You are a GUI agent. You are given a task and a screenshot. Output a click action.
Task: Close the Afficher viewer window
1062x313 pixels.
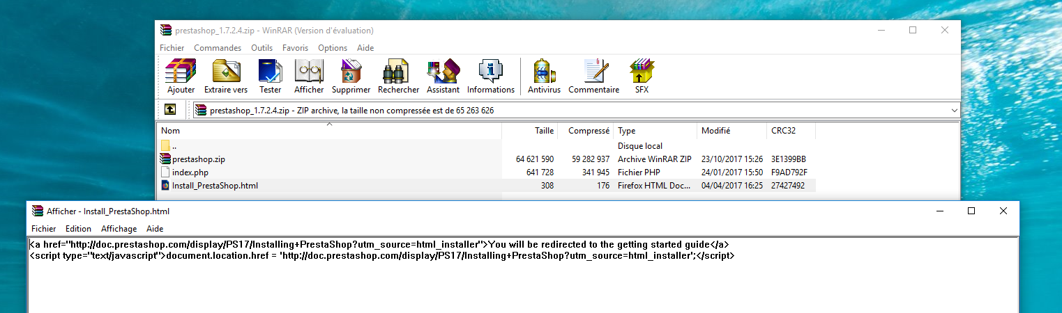[1003, 211]
